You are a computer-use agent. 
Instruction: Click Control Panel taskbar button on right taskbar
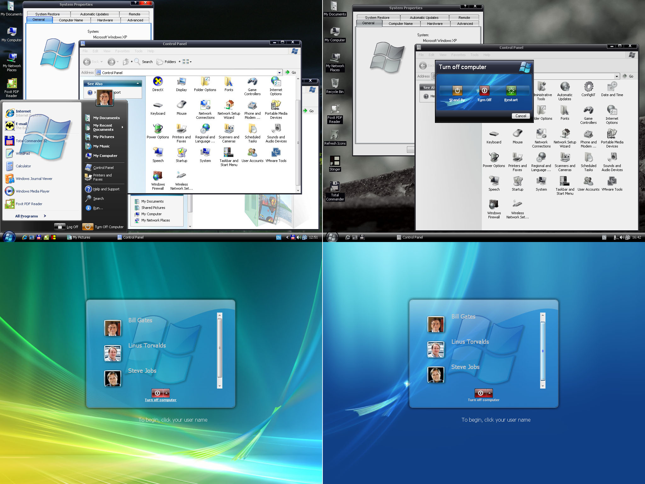[x=410, y=237]
